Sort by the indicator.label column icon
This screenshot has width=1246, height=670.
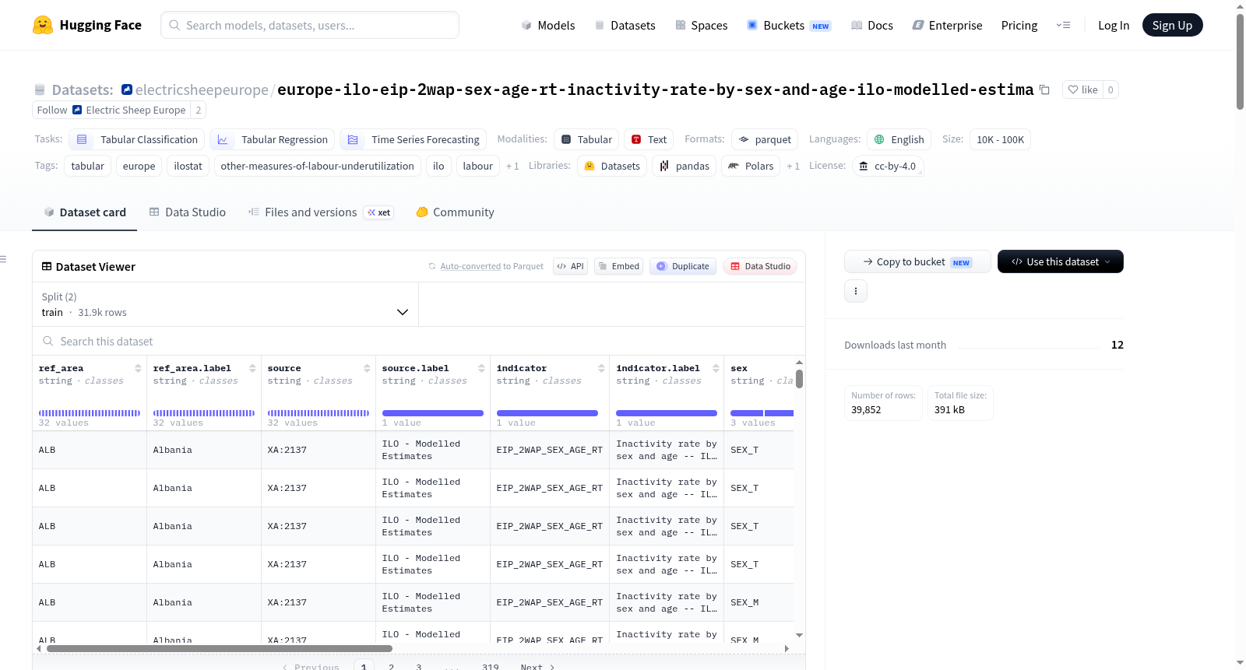716,368
